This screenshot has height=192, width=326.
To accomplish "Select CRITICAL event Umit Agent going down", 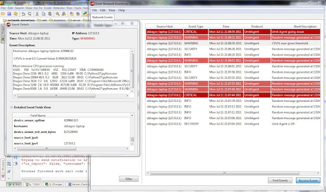I will tap(233, 32).
